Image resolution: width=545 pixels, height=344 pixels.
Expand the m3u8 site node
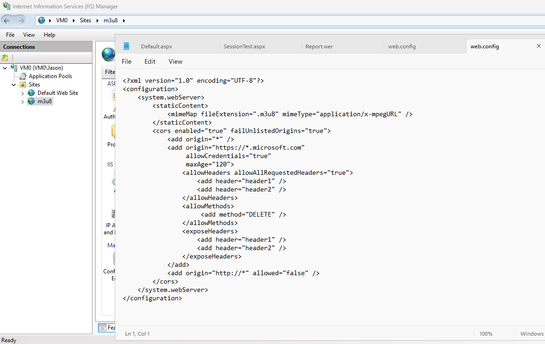point(23,101)
